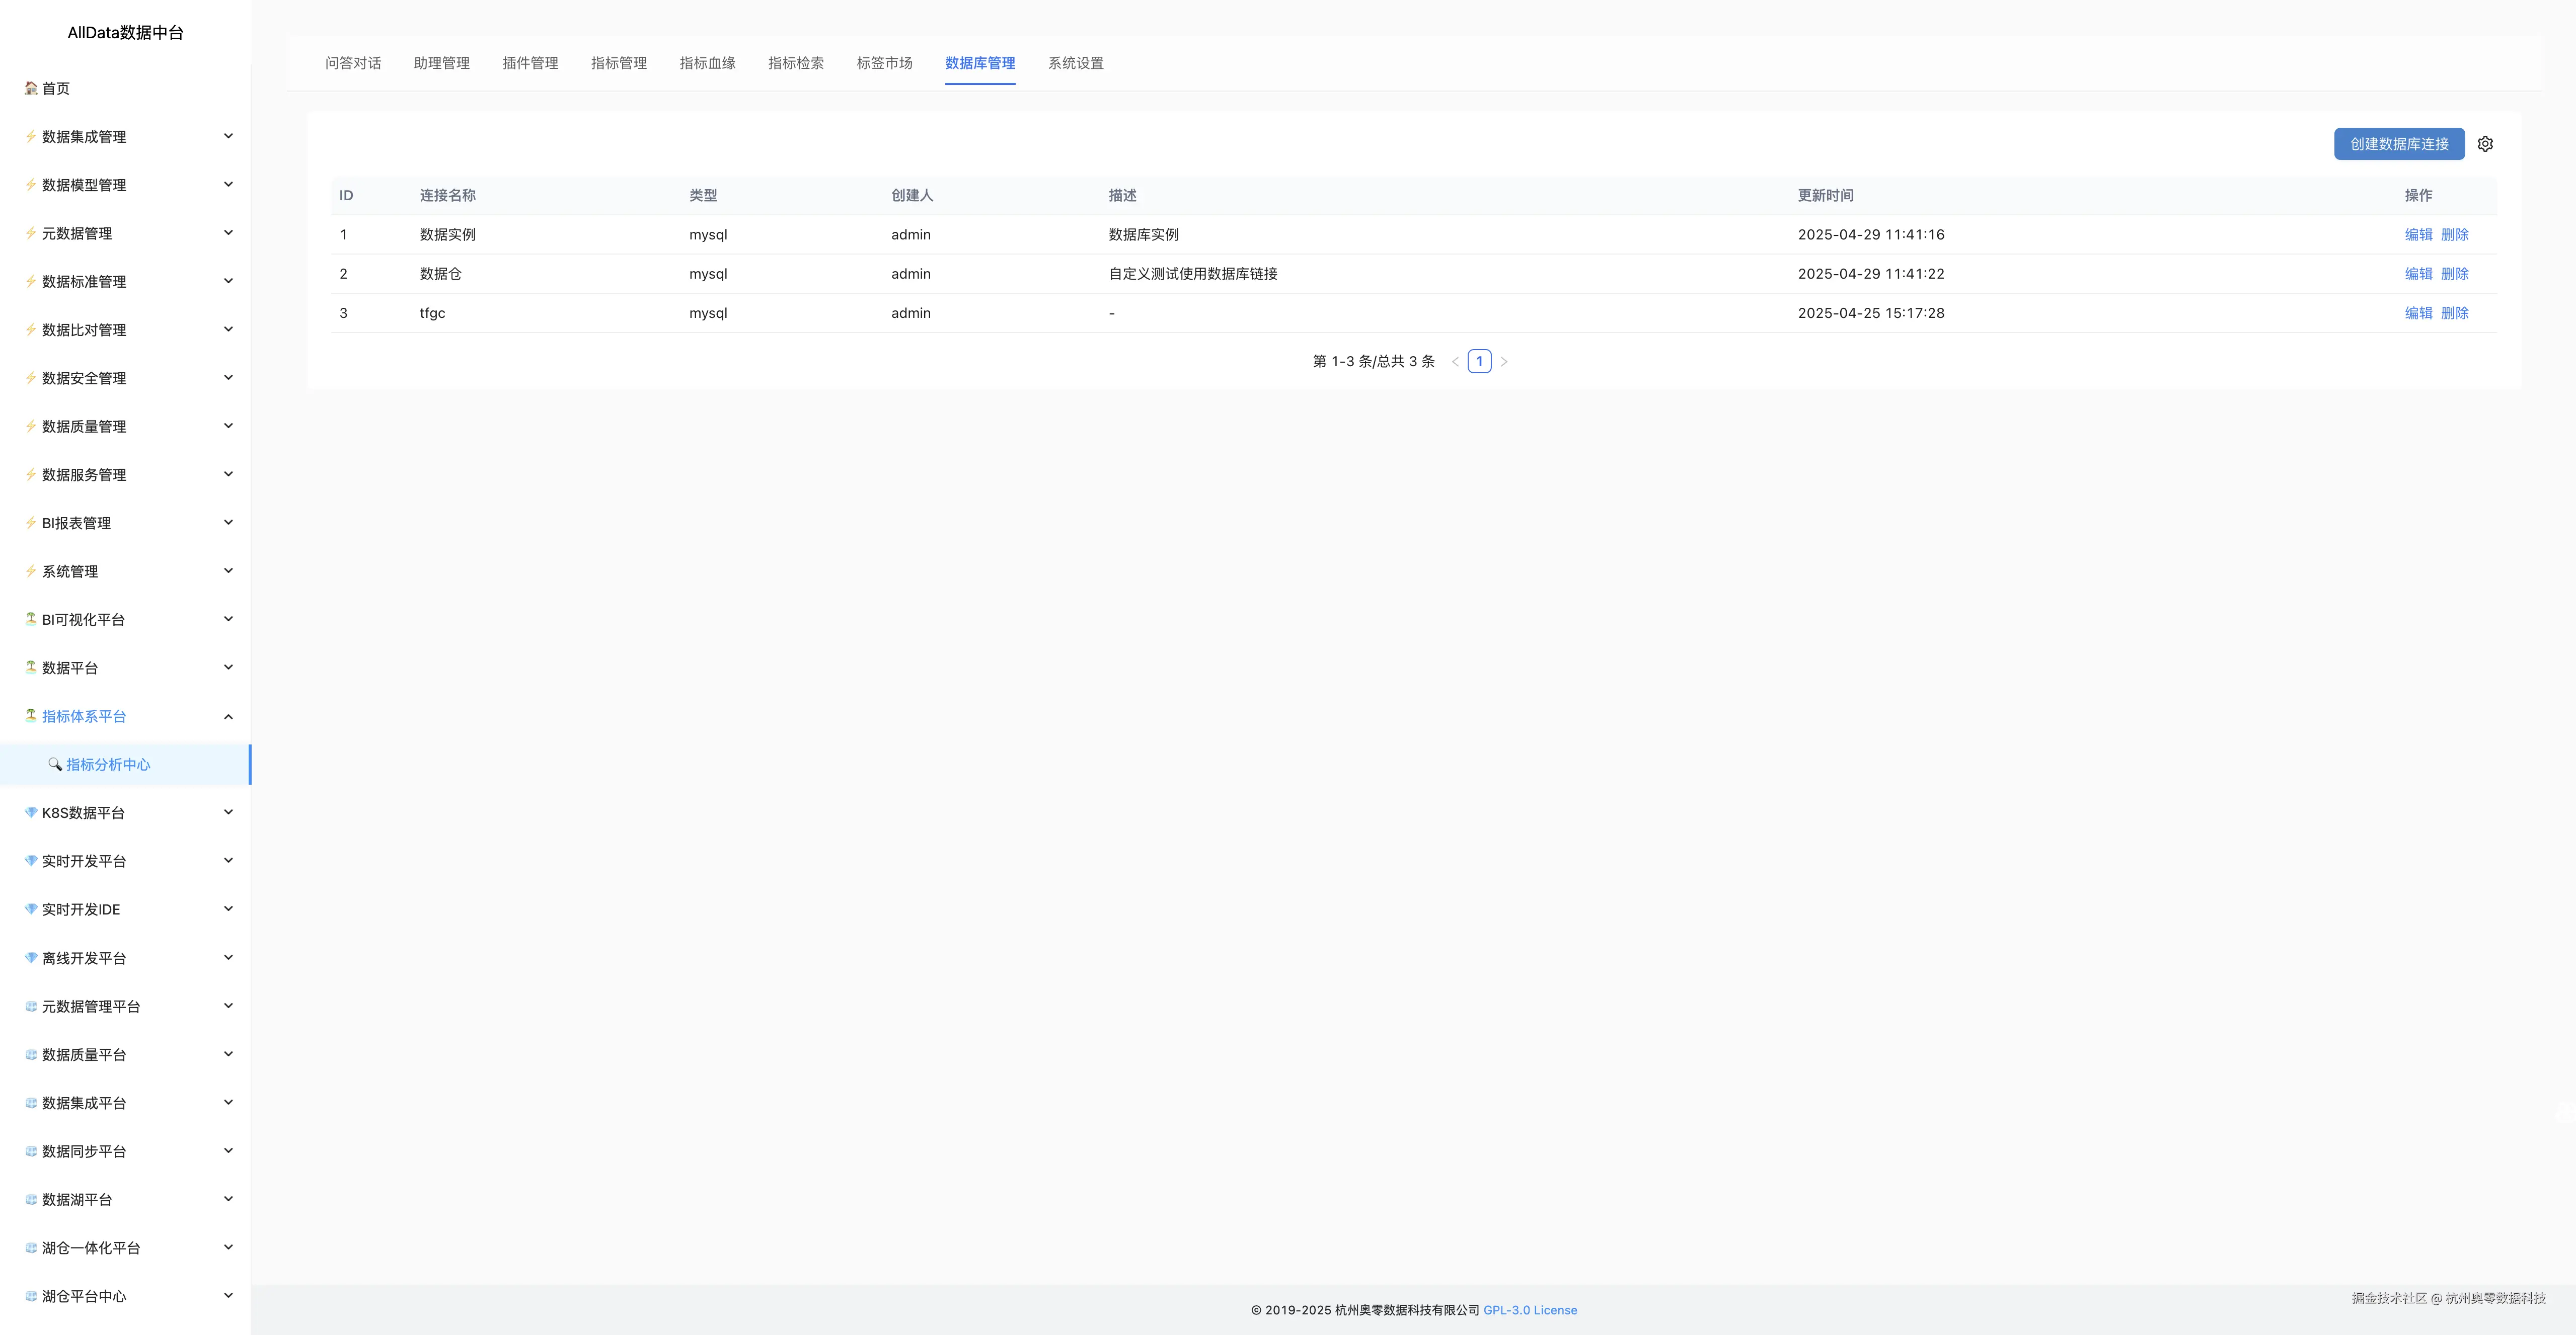This screenshot has height=1335, width=2576.
Task: Click lightning icon next to 数据集成管理
Action: click(31, 136)
